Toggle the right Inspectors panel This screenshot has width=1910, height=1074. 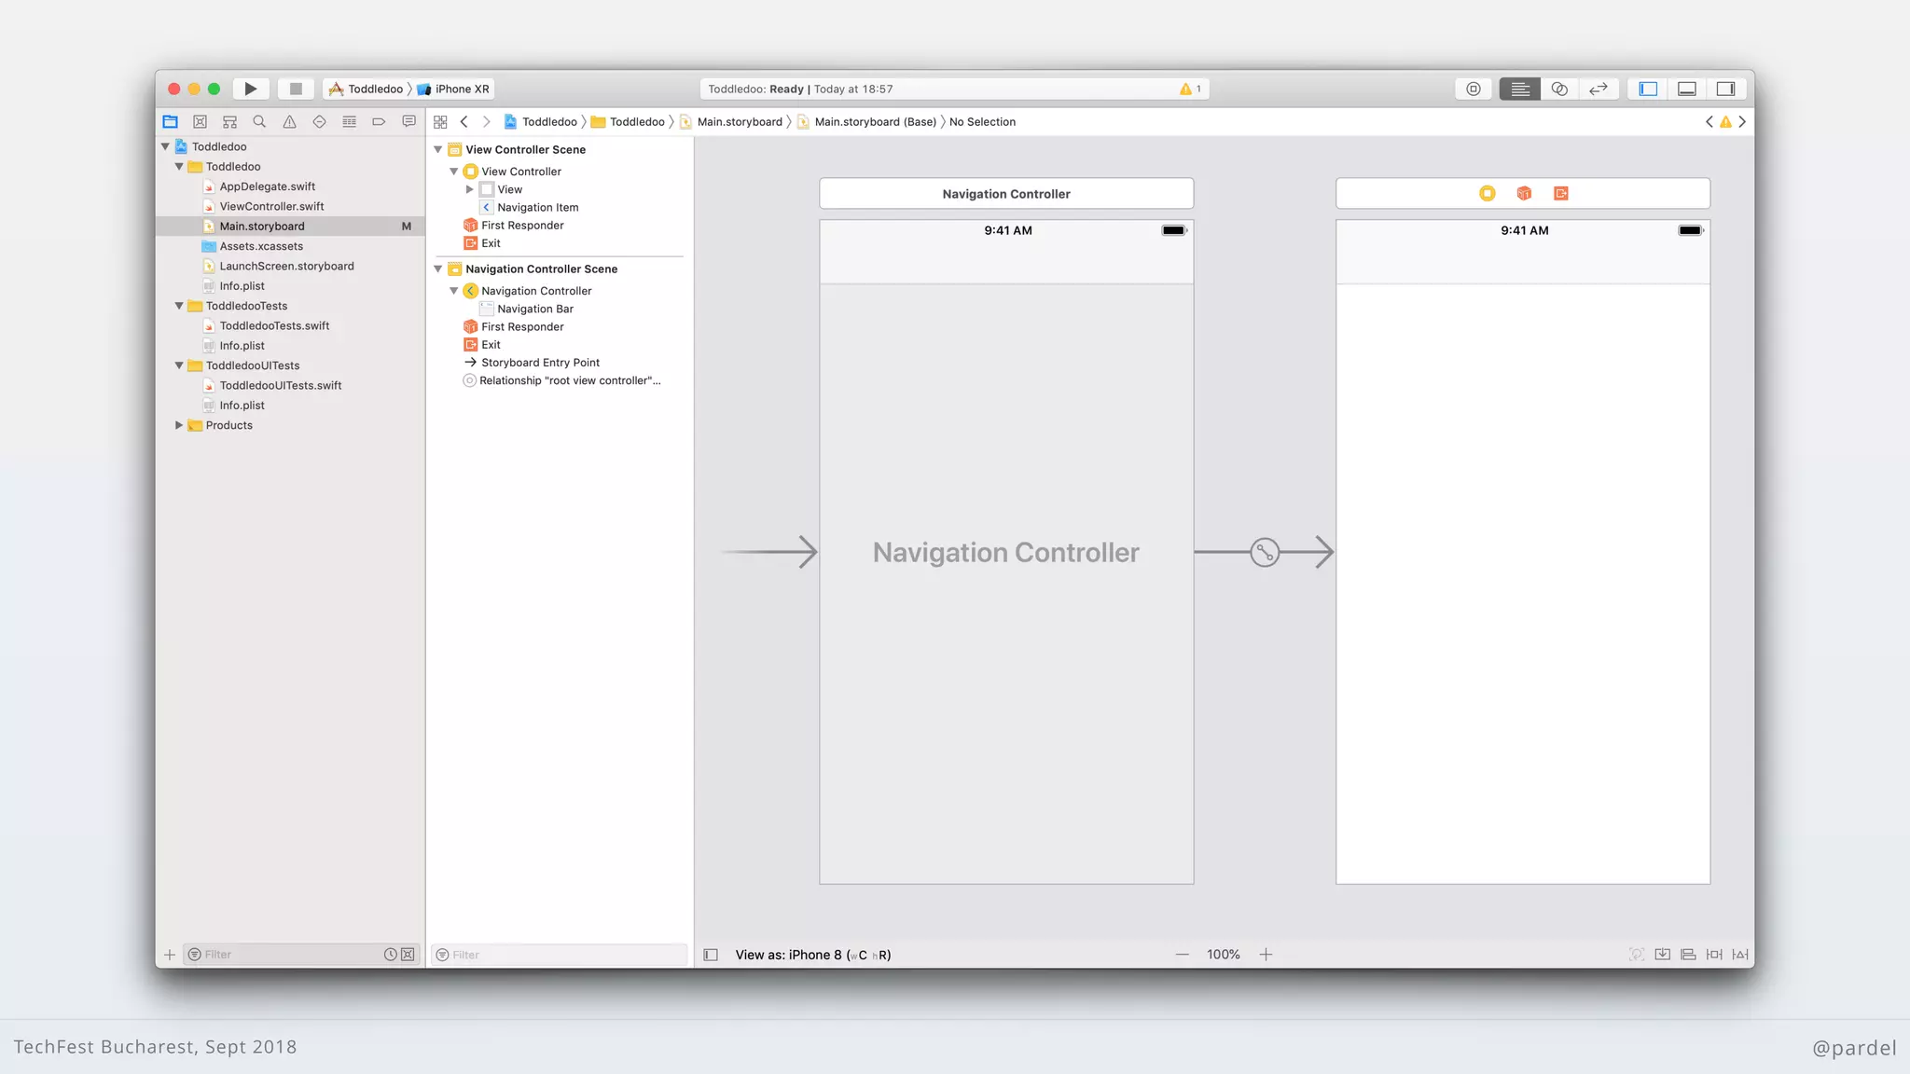click(x=1725, y=89)
